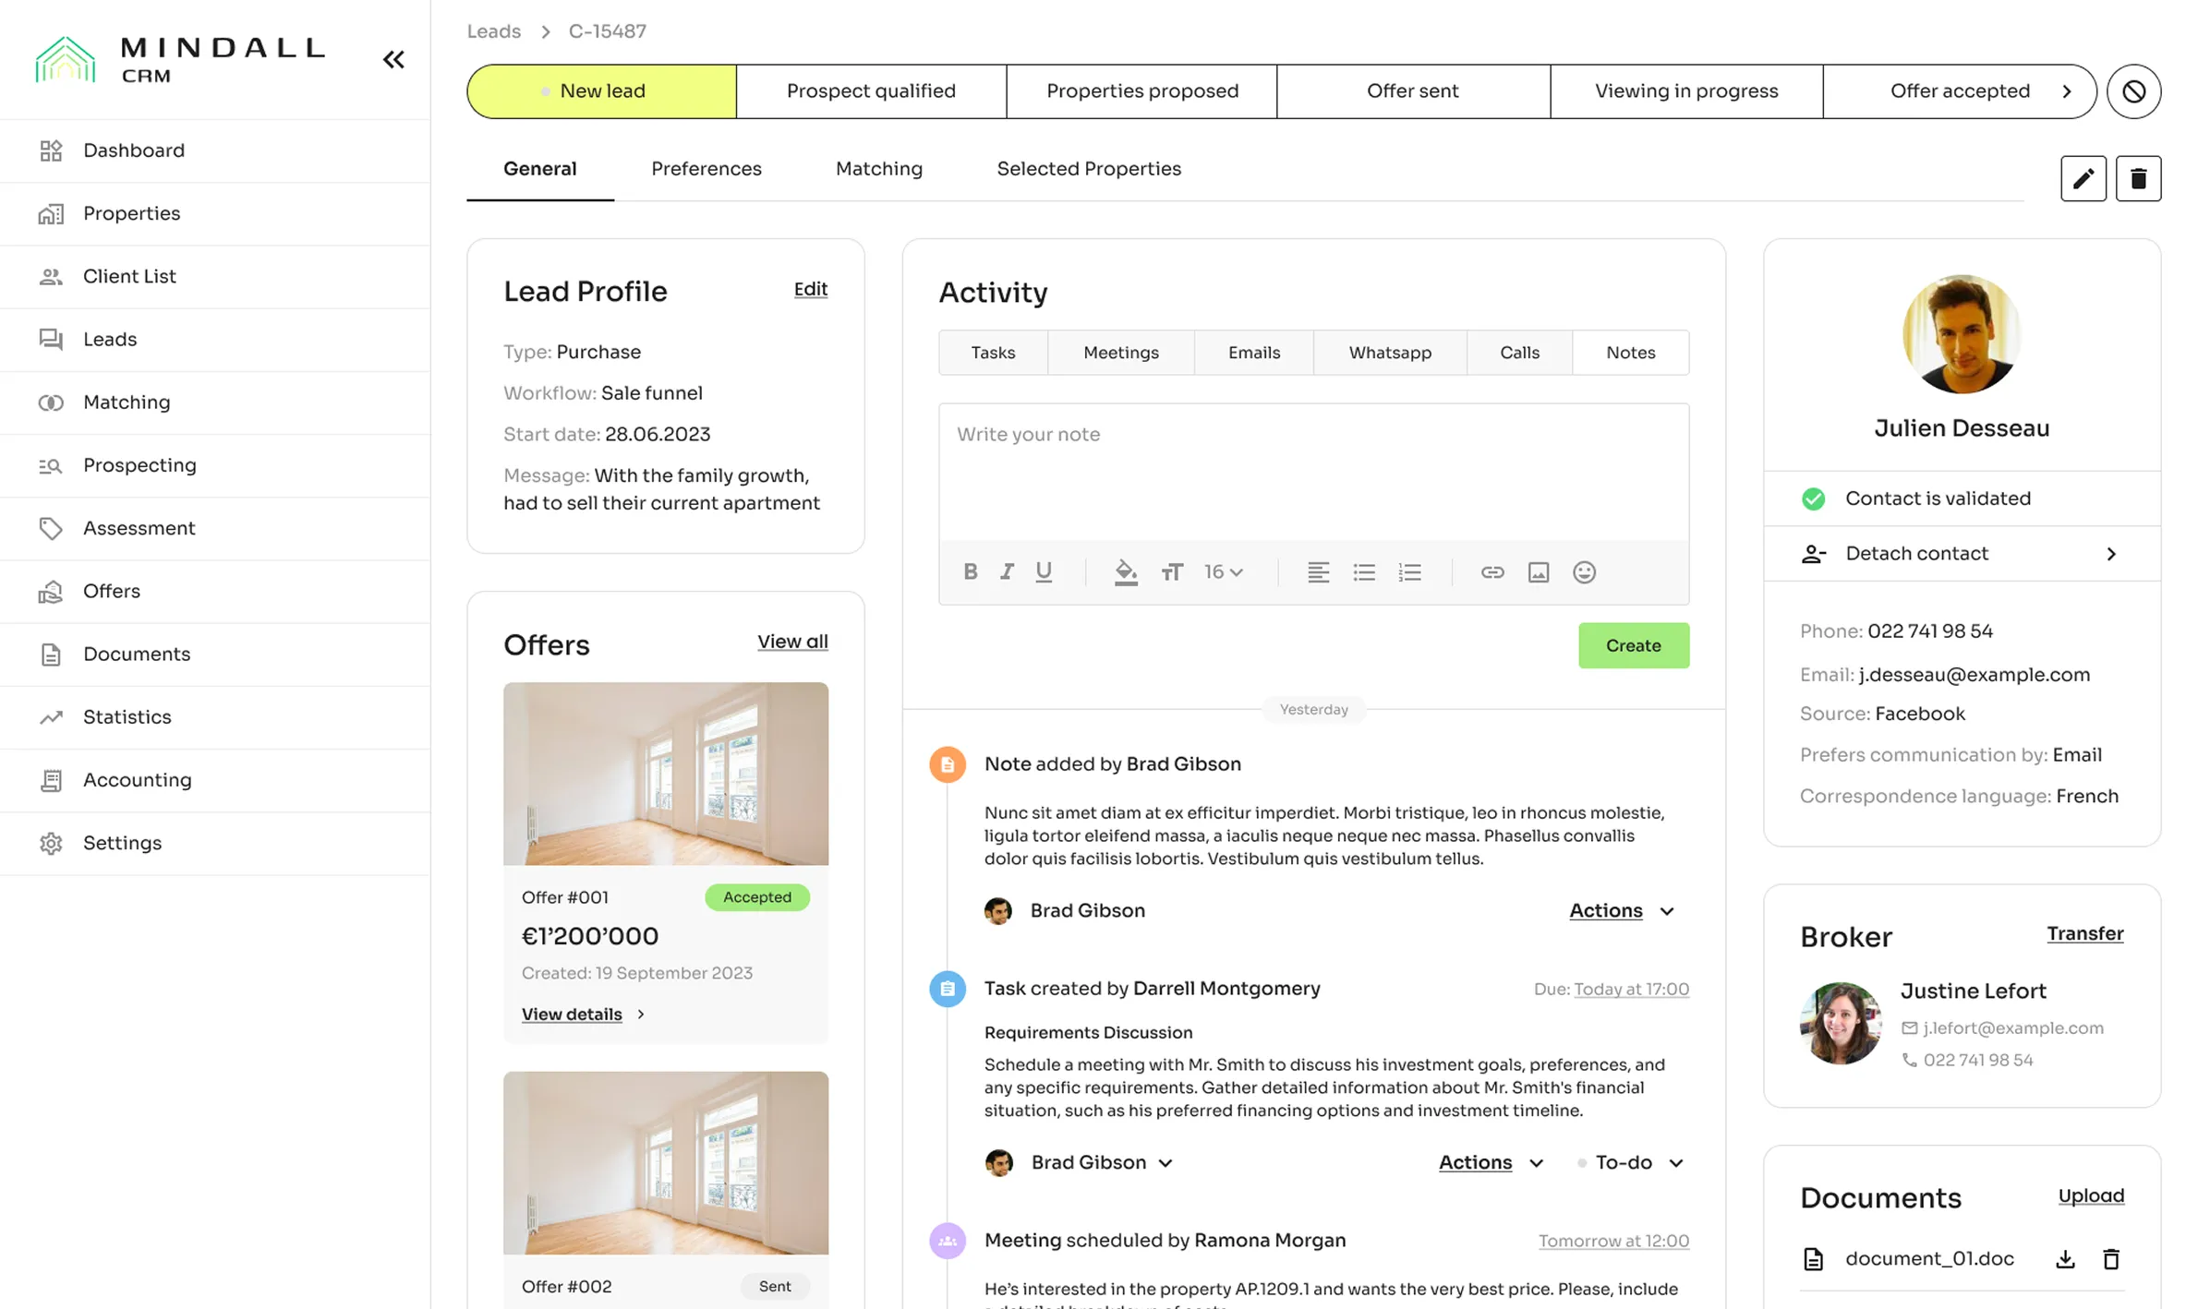Click the Transfer broker link
Screen dimensions: 2198x1309
tap(2084, 934)
